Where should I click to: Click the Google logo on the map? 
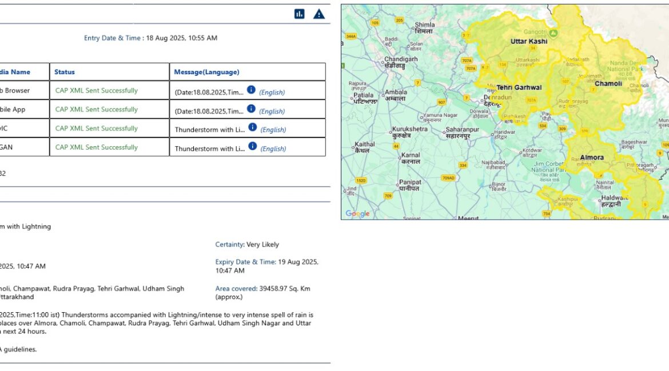tap(357, 214)
